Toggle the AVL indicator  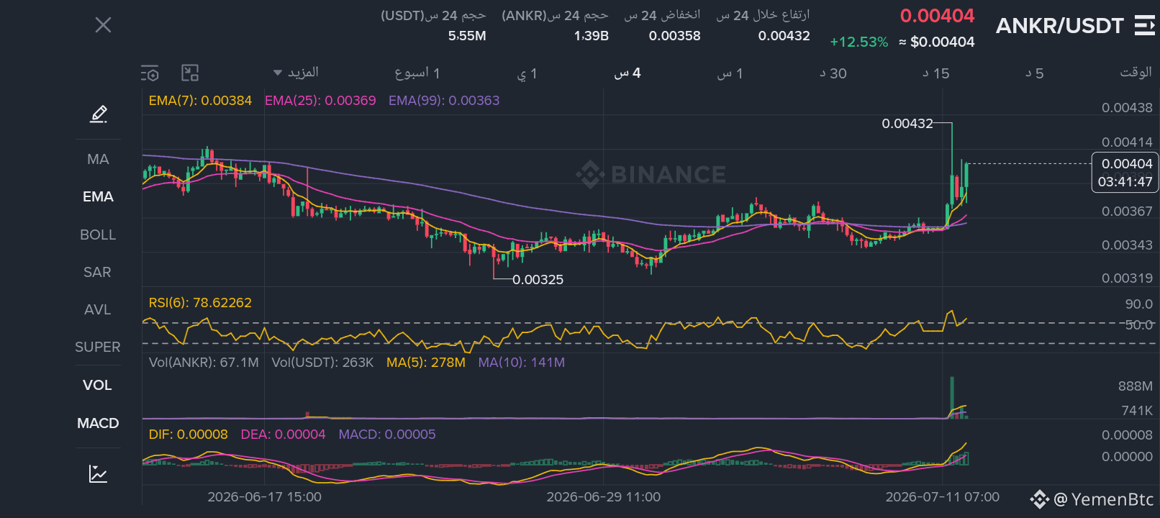click(x=98, y=309)
